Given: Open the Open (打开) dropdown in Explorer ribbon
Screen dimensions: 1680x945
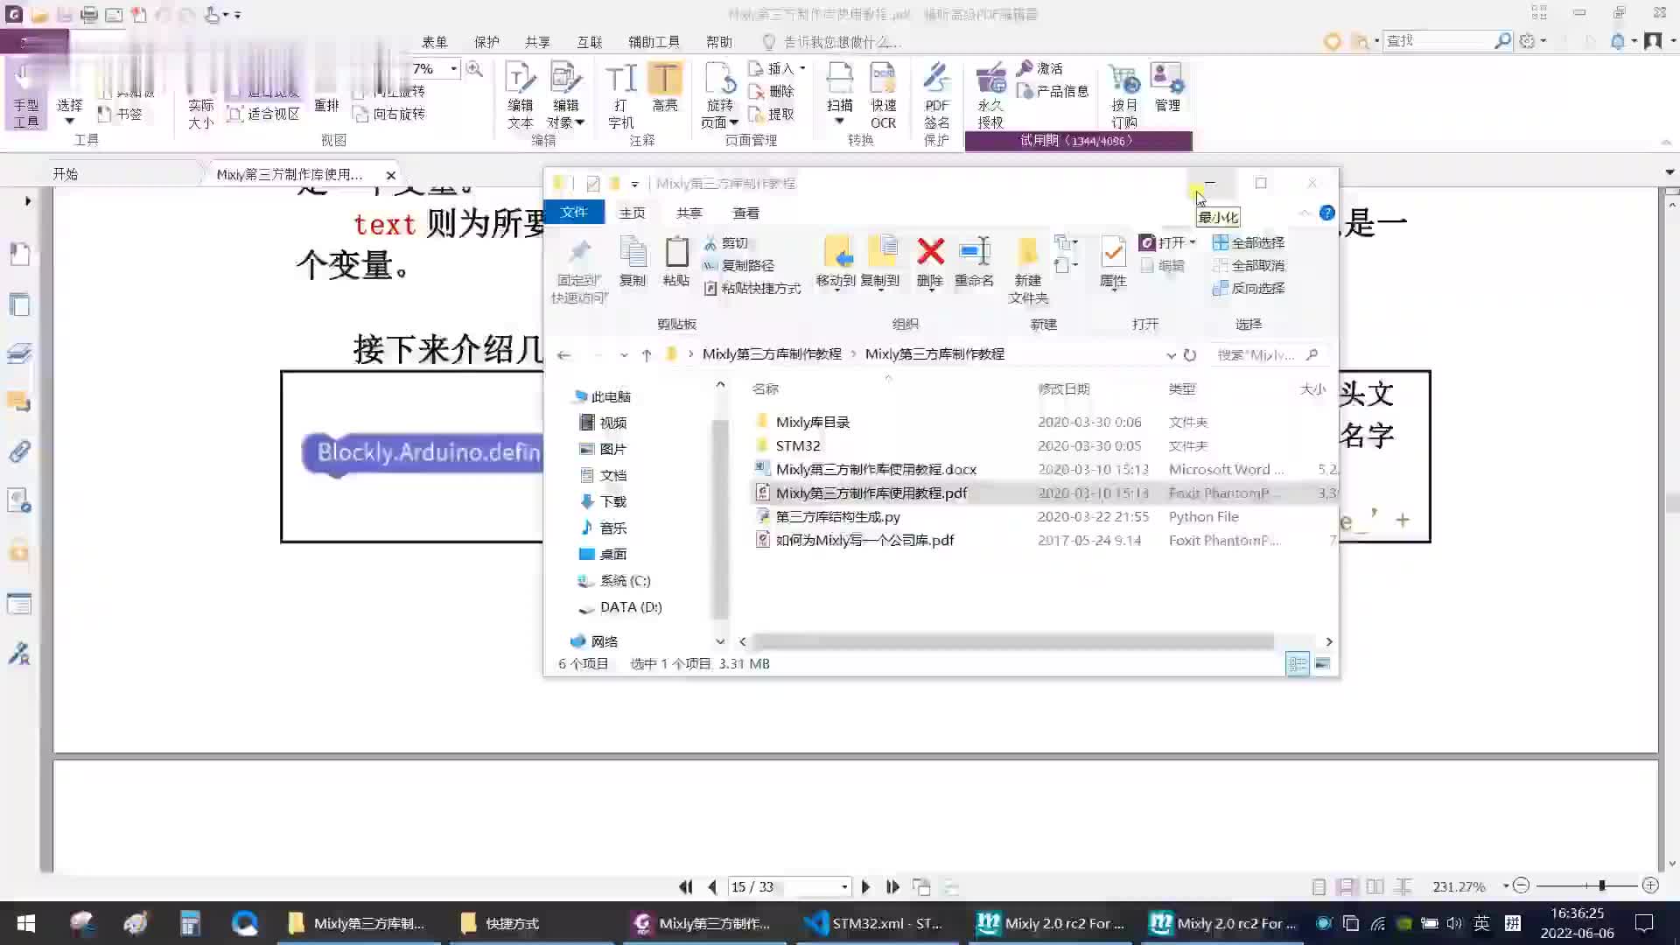Looking at the screenshot, I should [x=1168, y=242].
